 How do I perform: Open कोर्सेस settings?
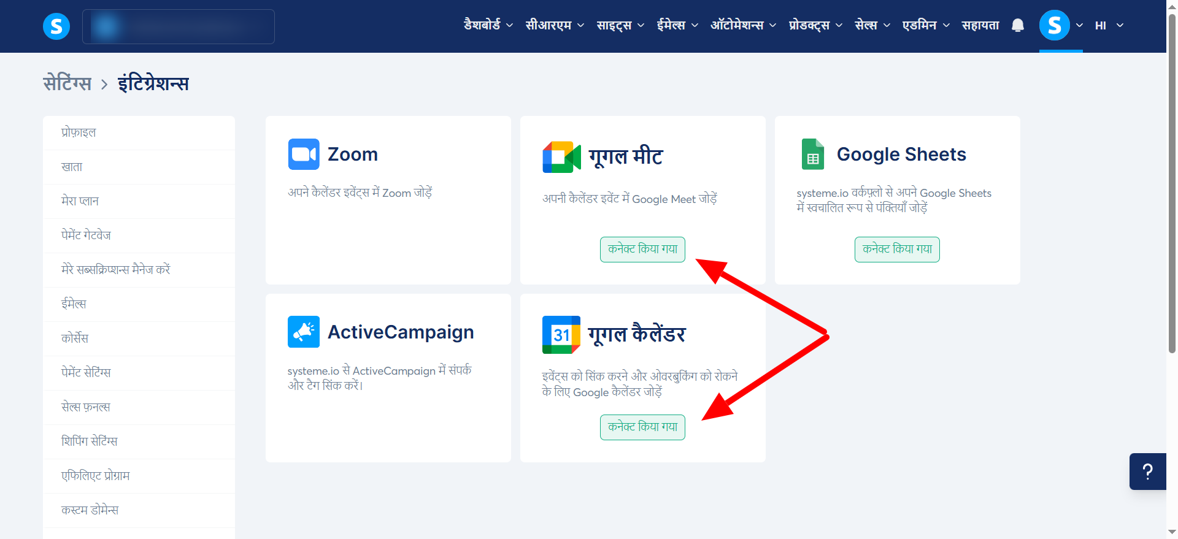pos(139,338)
